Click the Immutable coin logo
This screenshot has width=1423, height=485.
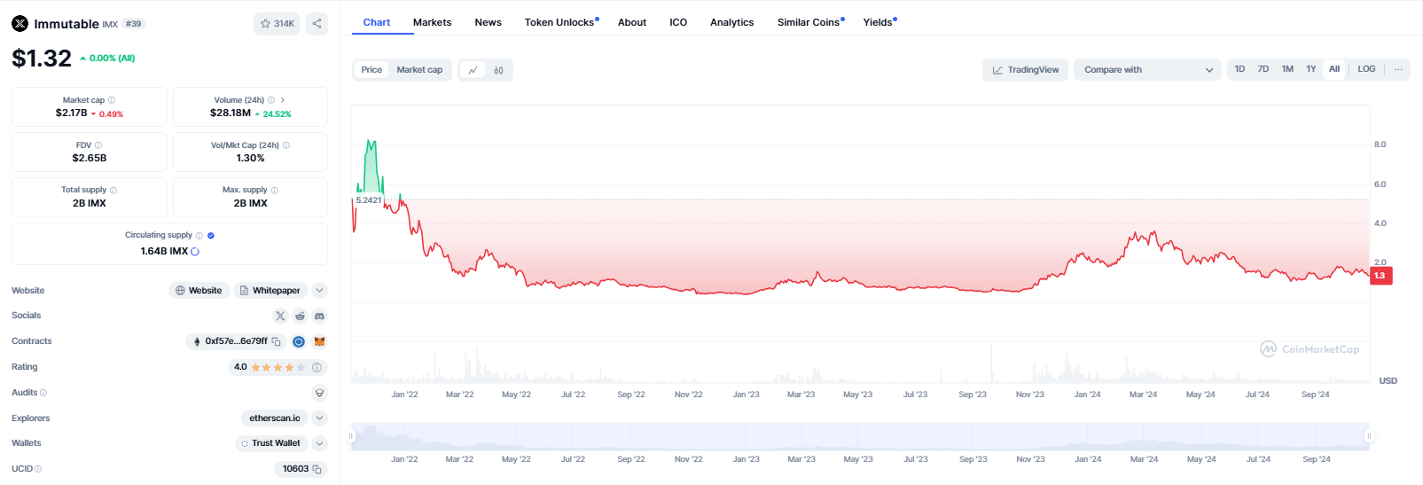tap(20, 24)
